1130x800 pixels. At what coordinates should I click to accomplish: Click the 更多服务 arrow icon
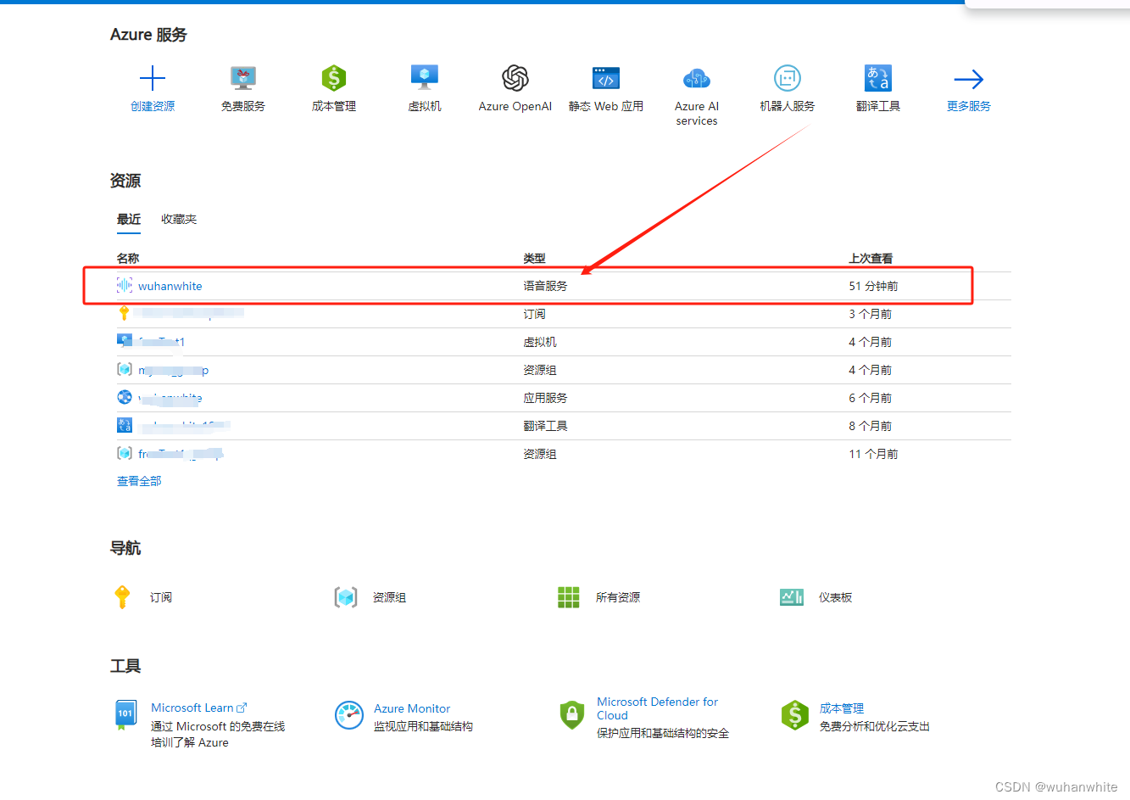tap(969, 79)
